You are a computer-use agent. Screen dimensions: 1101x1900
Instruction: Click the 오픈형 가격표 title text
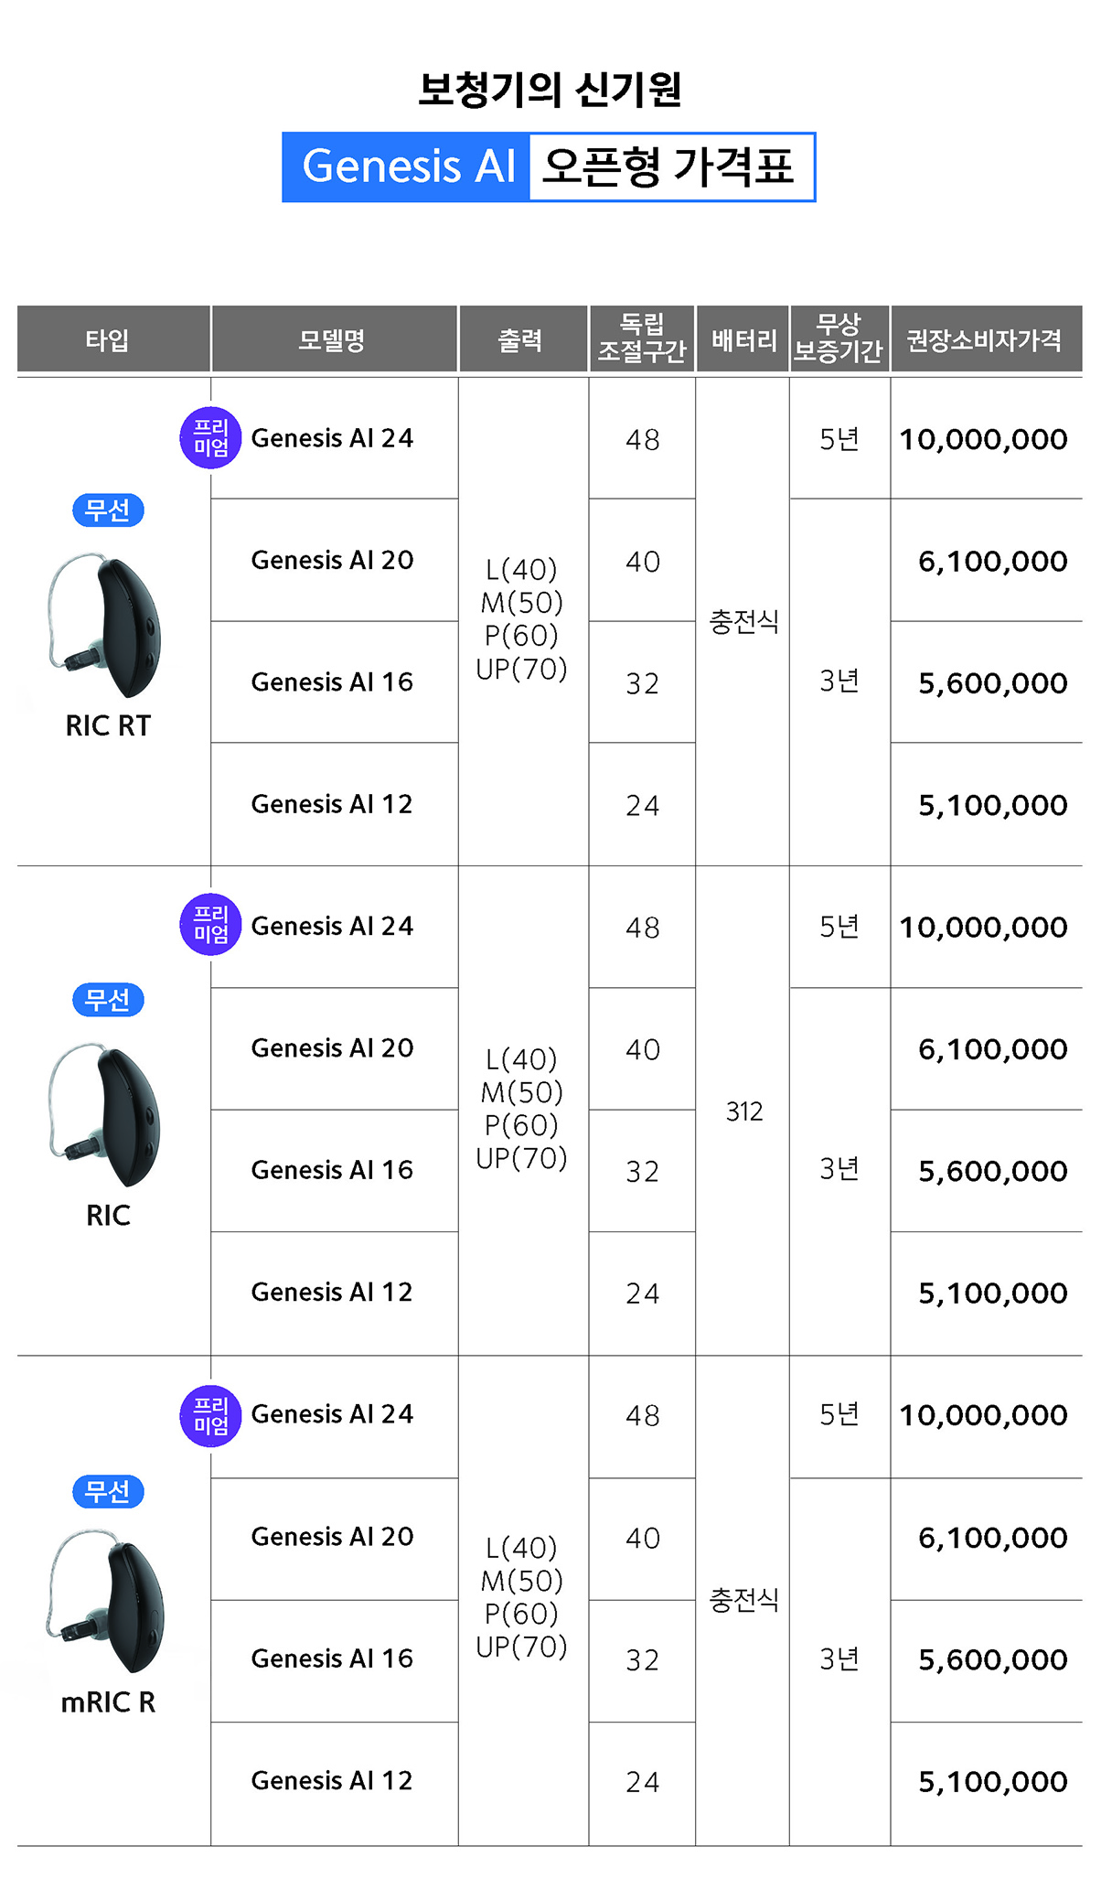pos(669,167)
